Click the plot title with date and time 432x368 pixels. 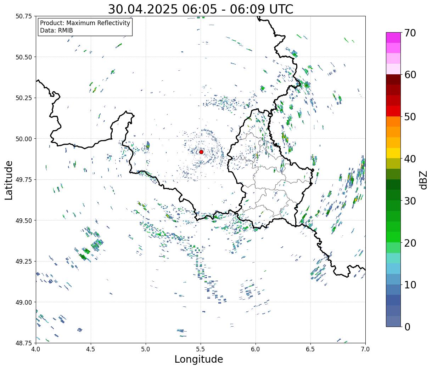click(201, 9)
